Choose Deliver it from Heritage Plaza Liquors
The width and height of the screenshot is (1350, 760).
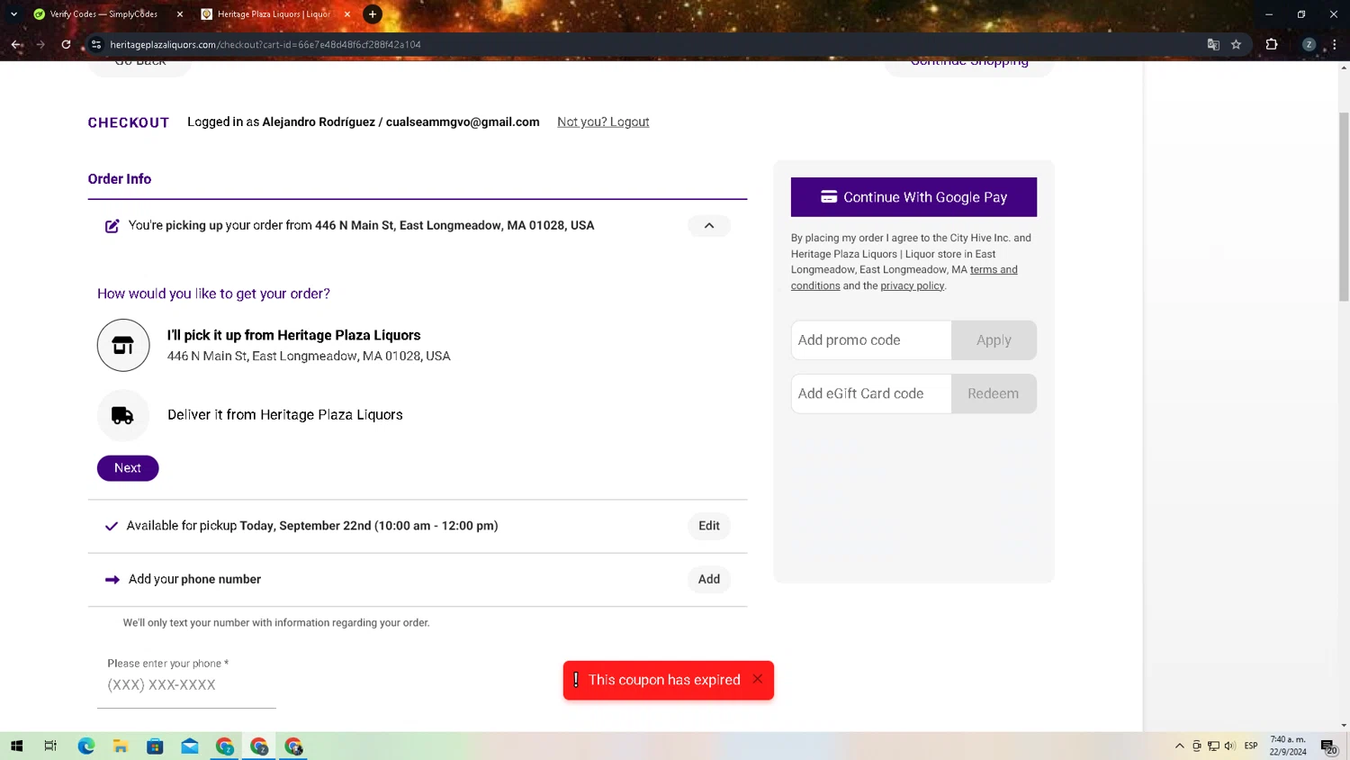click(285, 415)
